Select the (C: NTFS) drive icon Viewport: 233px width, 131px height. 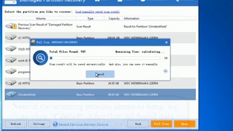tap(11, 37)
